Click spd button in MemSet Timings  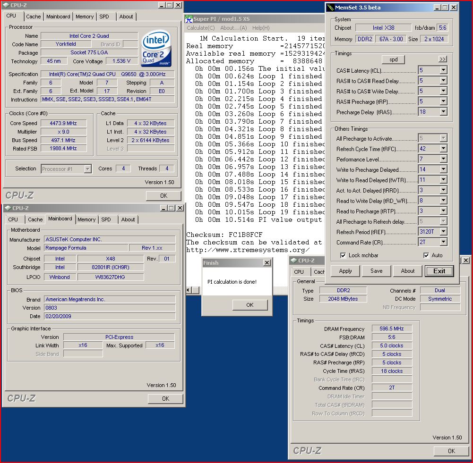393,59
